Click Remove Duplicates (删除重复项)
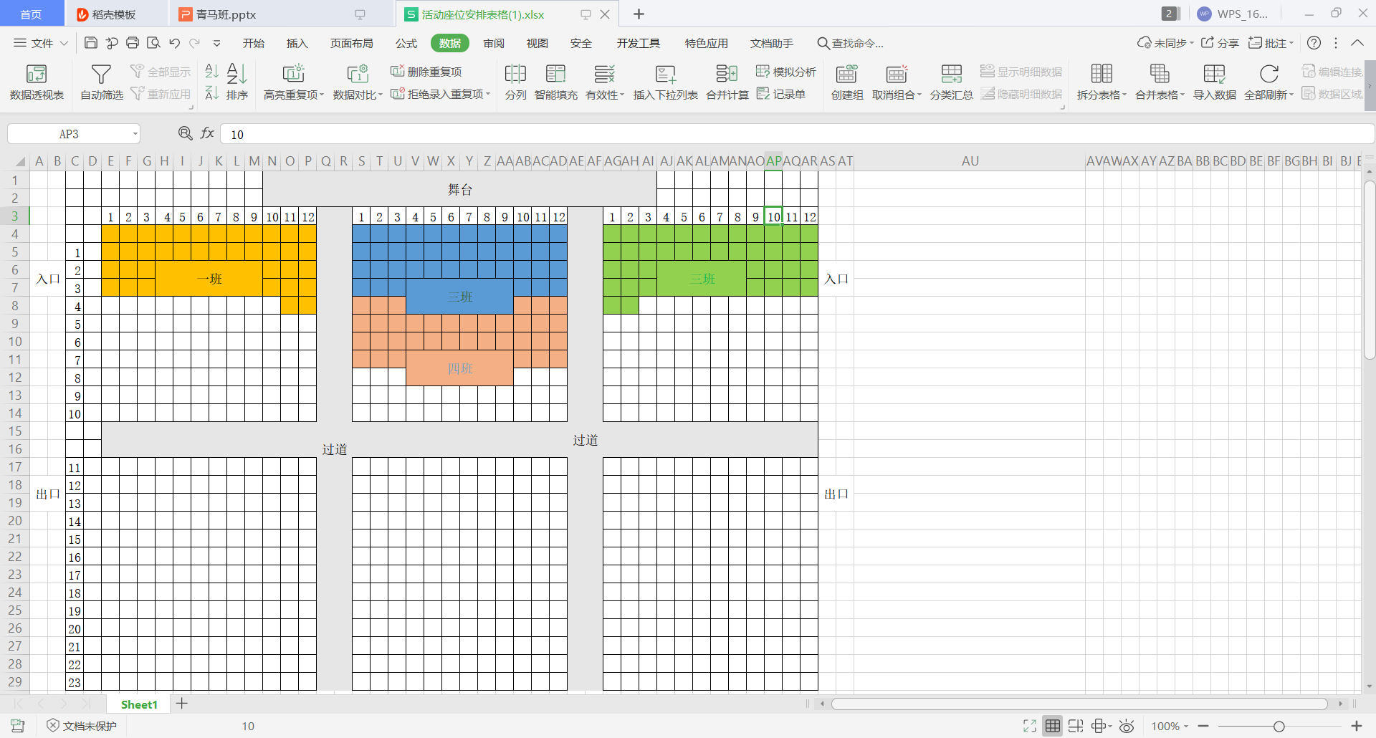Image resolution: width=1376 pixels, height=738 pixels. 426,72
